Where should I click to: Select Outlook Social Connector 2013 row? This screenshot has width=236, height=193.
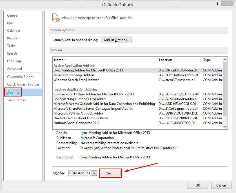(137, 123)
